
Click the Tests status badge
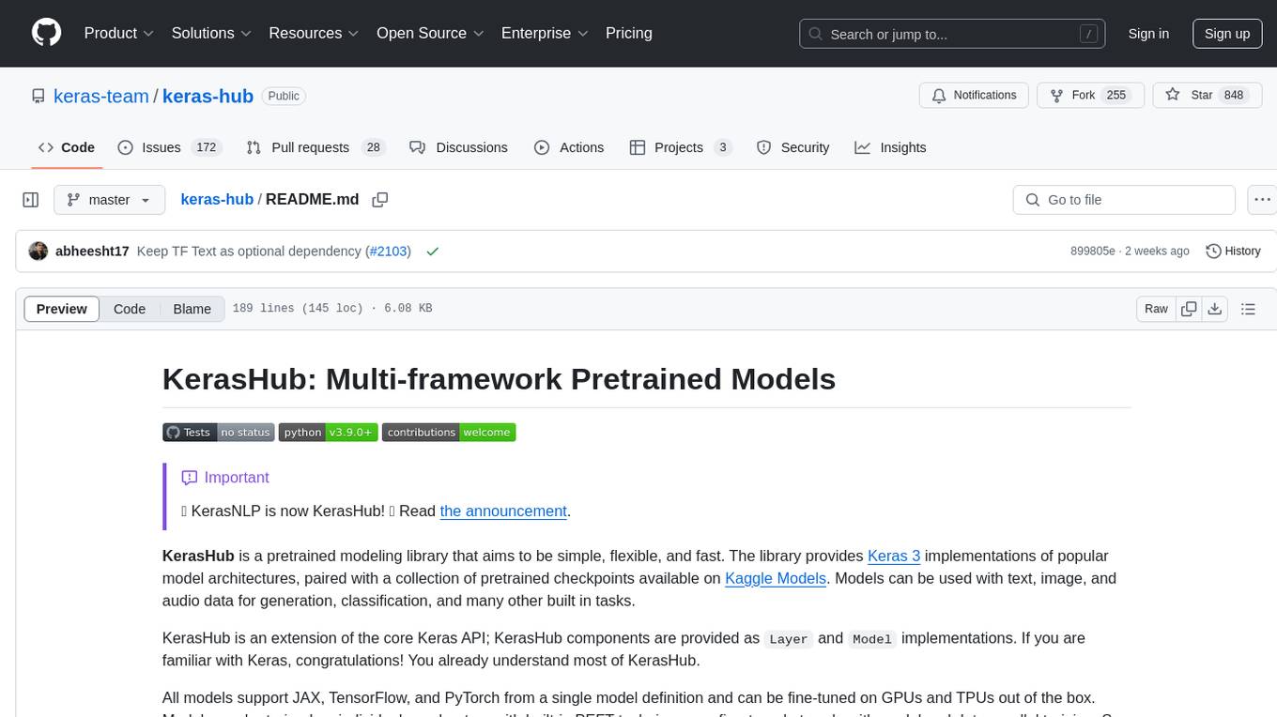pyautogui.click(x=218, y=432)
